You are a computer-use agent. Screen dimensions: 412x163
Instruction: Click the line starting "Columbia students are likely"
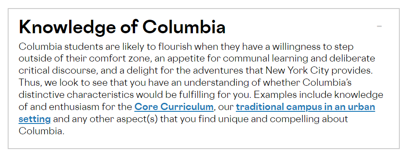pos(186,47)
